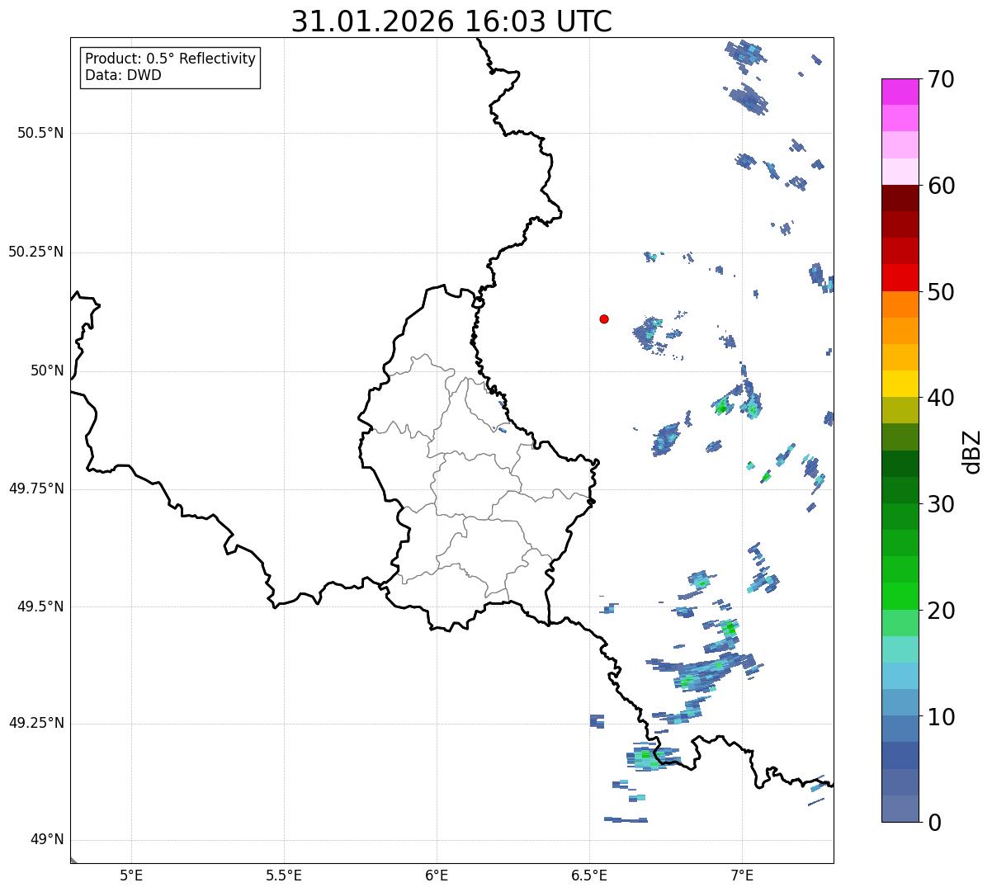This screenshot has width=992, height=892.
Task: Click the 6.5°E longitude label
Action: (589, 875)
